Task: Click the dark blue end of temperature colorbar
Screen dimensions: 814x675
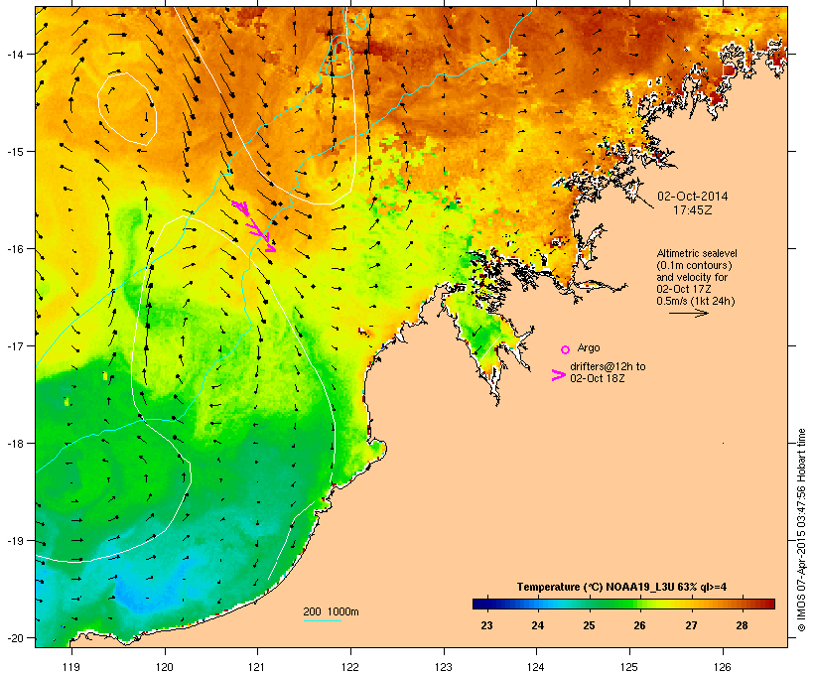Action: pyautogui.click(x=482, y=604)
